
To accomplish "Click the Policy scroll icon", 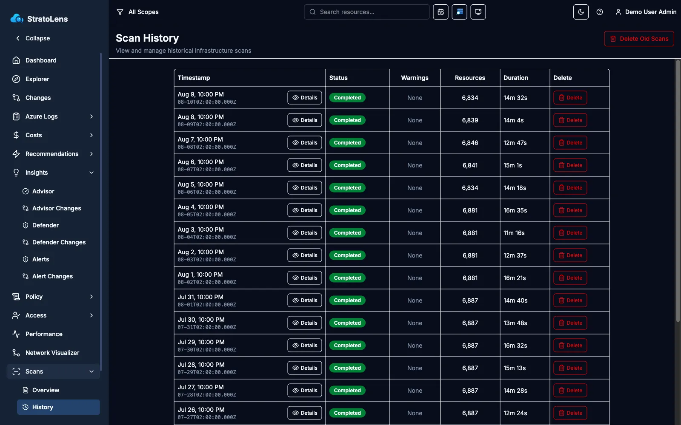I will (x=16, y=297).
